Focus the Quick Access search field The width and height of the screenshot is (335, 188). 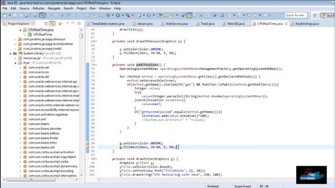pyautogui.click(x=296, y=15)
